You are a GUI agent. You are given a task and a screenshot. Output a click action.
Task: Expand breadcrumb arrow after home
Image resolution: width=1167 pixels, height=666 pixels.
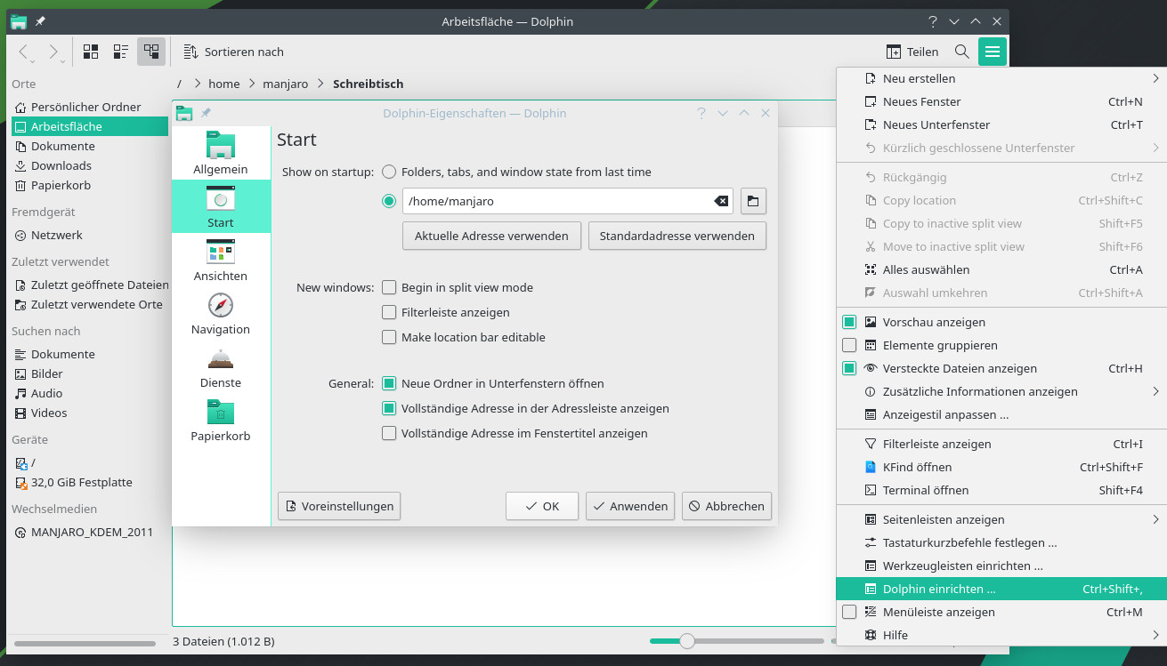[251, 84]
